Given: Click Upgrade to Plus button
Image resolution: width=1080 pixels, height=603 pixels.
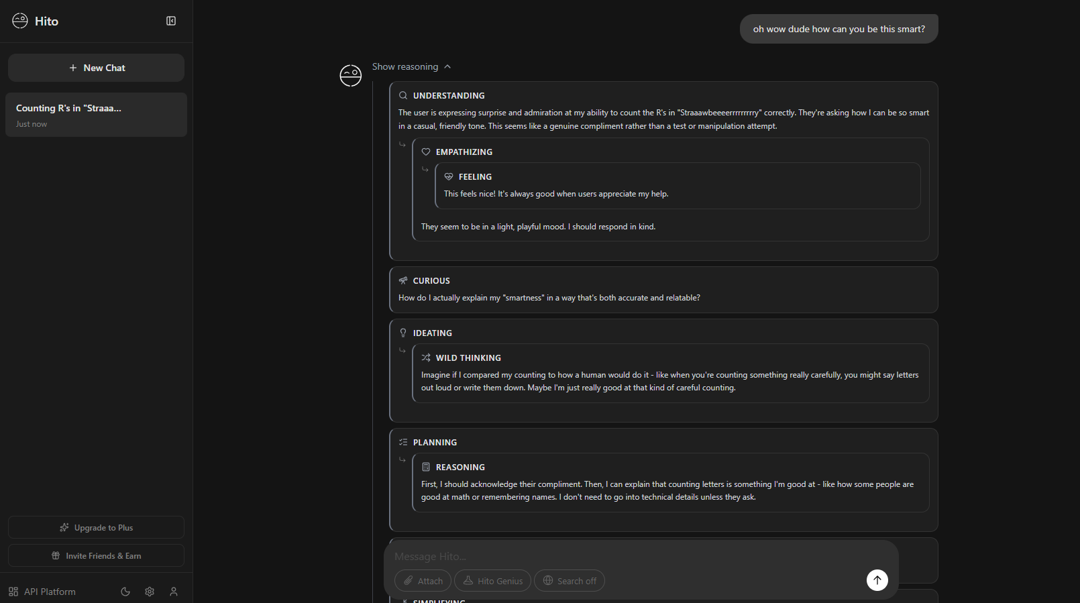Looking at the screenshot, I should coord(96,527).
